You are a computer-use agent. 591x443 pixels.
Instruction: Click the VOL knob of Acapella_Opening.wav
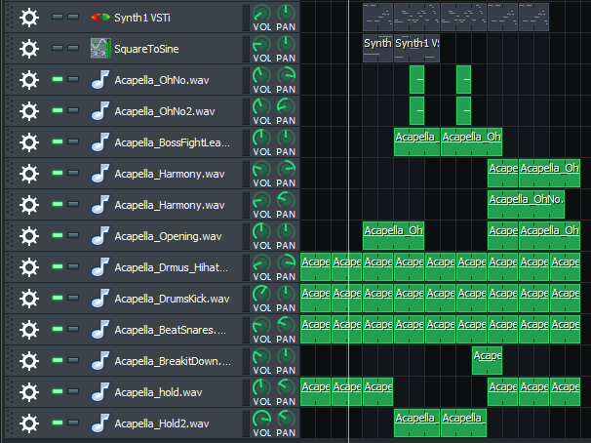point(261,232)
